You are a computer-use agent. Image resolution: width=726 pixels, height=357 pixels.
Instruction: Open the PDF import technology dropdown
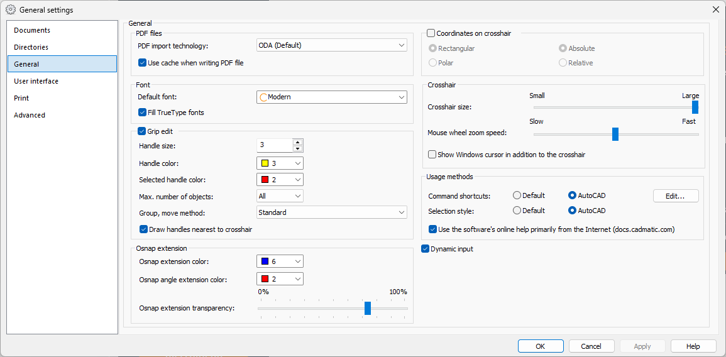tap(331, 45)
